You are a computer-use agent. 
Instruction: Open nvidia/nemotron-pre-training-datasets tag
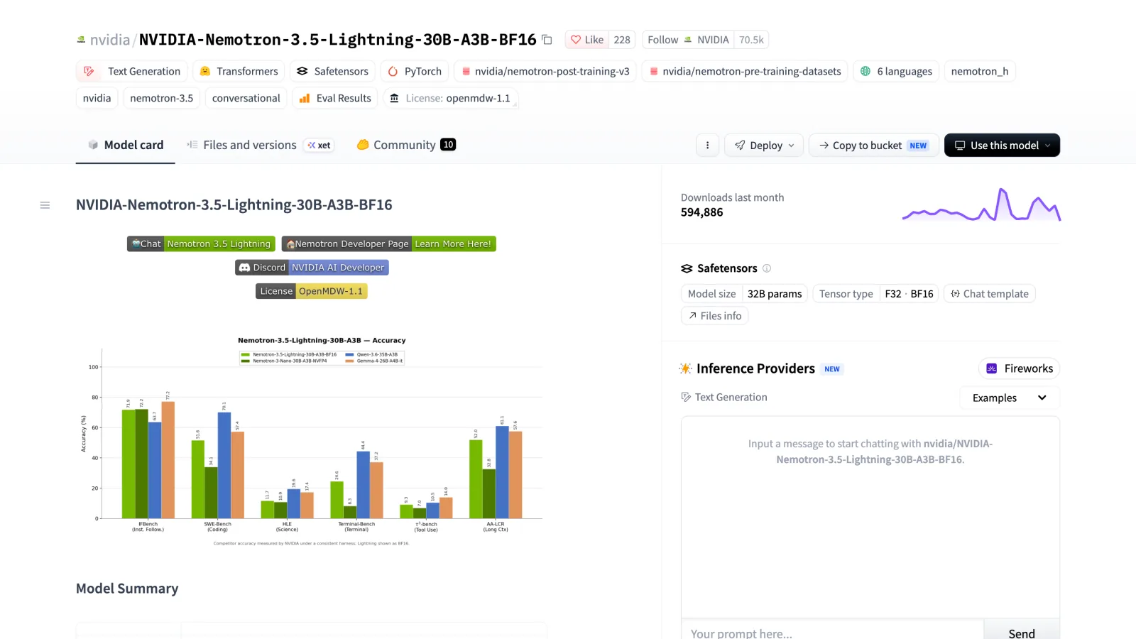click(745, 71)
